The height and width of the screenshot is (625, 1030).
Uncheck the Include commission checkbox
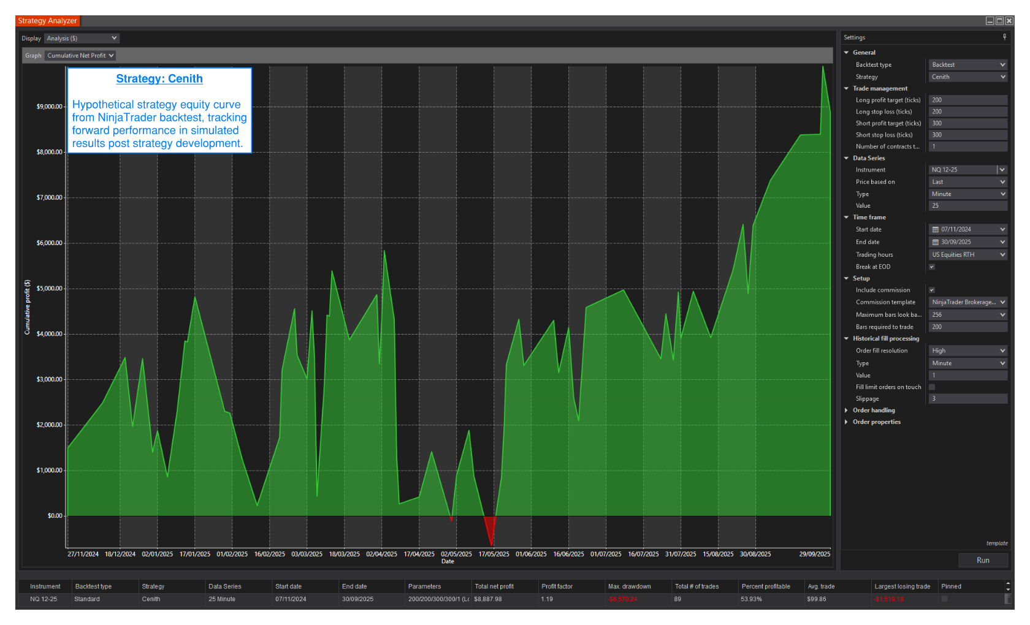coord(932,290)
